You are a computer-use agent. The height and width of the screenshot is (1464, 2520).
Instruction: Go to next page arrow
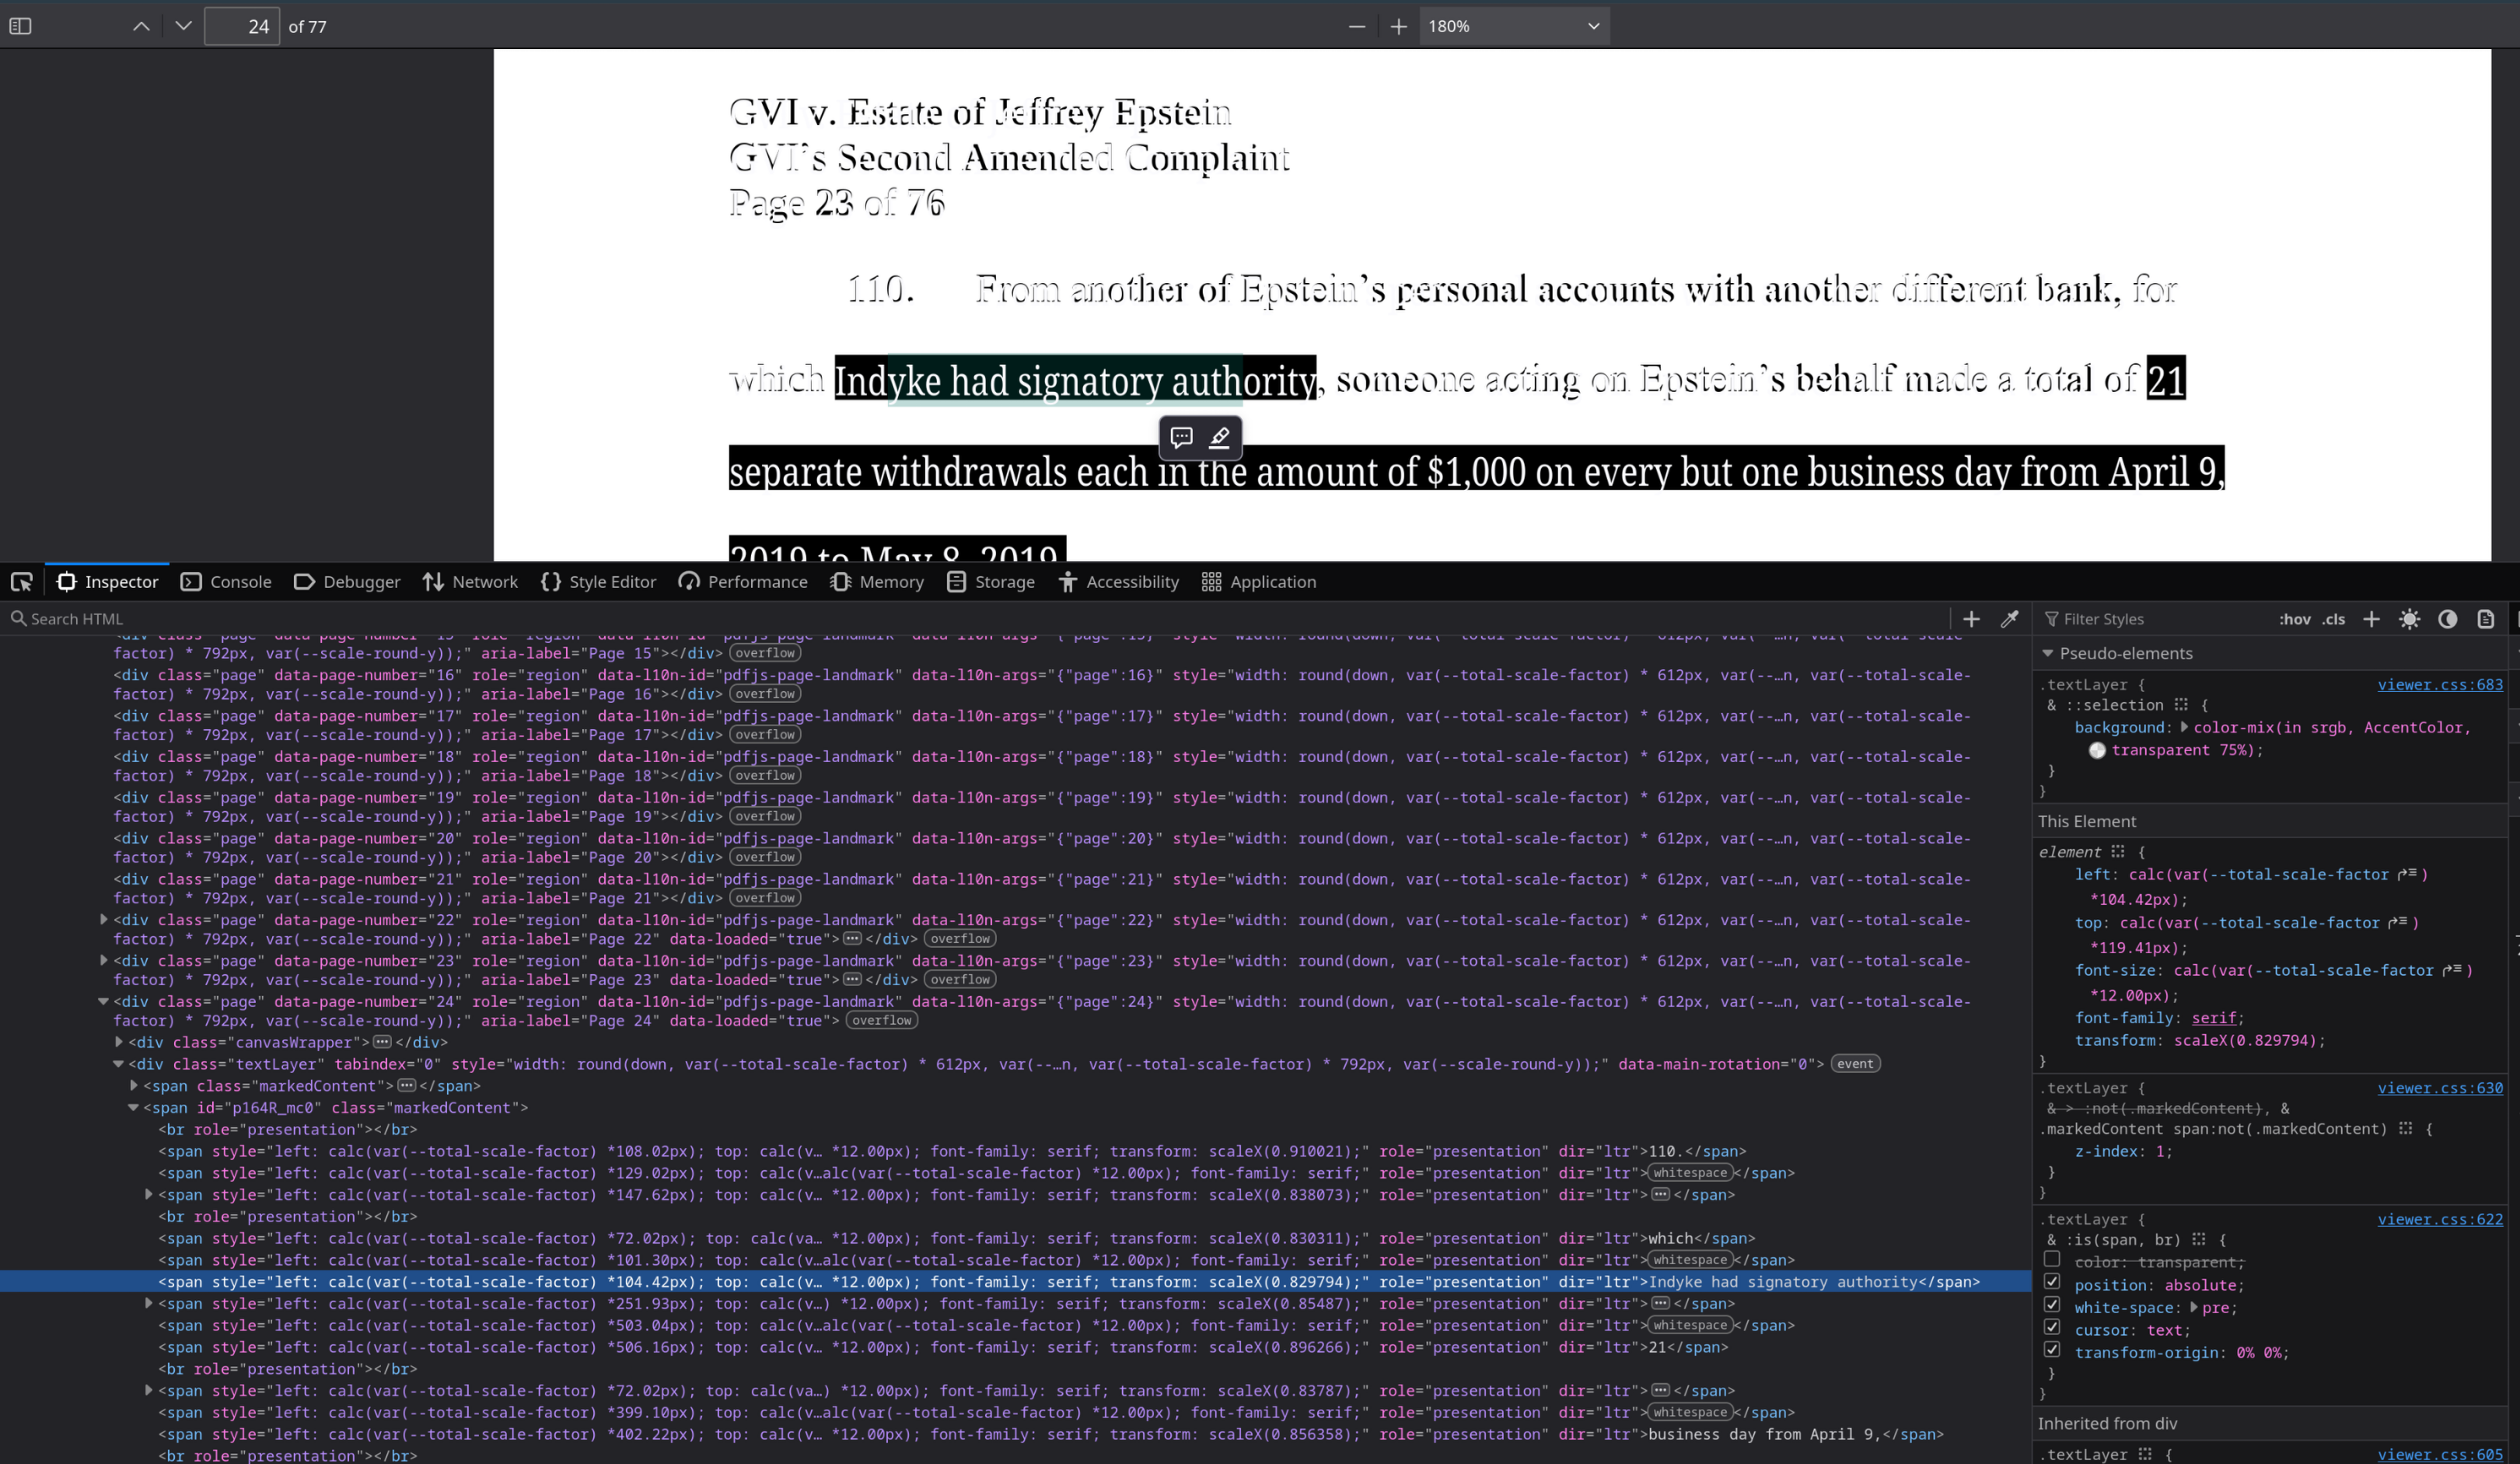pyautogui.click(x=183, y=26)
